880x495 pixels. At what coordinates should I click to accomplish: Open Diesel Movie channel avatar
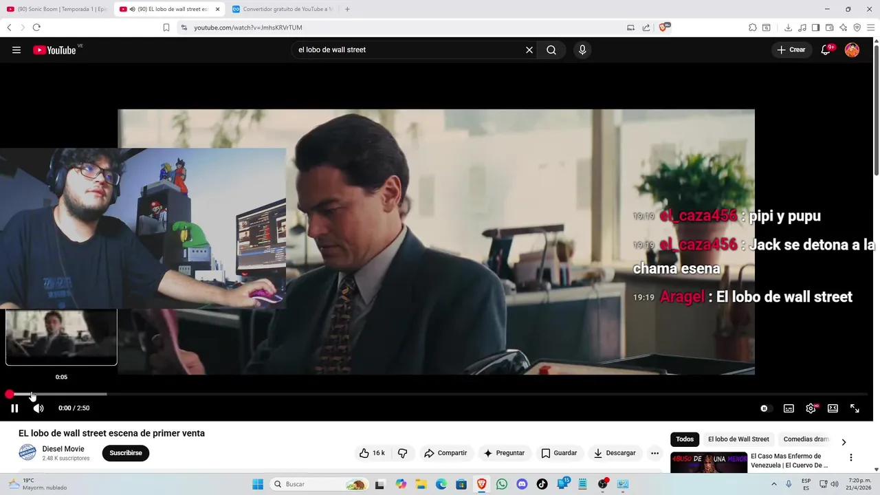tap(27, 452)
